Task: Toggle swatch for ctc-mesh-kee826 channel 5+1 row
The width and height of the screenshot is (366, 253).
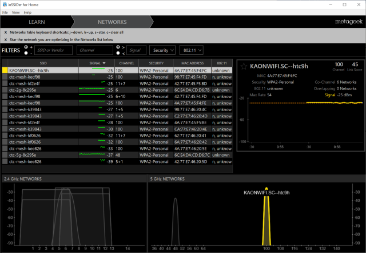Action: click(5, 162)
